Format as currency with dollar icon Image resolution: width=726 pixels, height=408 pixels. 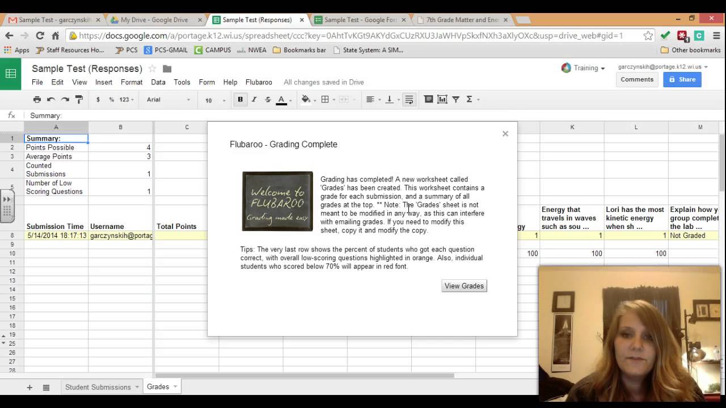coord(98,99)
